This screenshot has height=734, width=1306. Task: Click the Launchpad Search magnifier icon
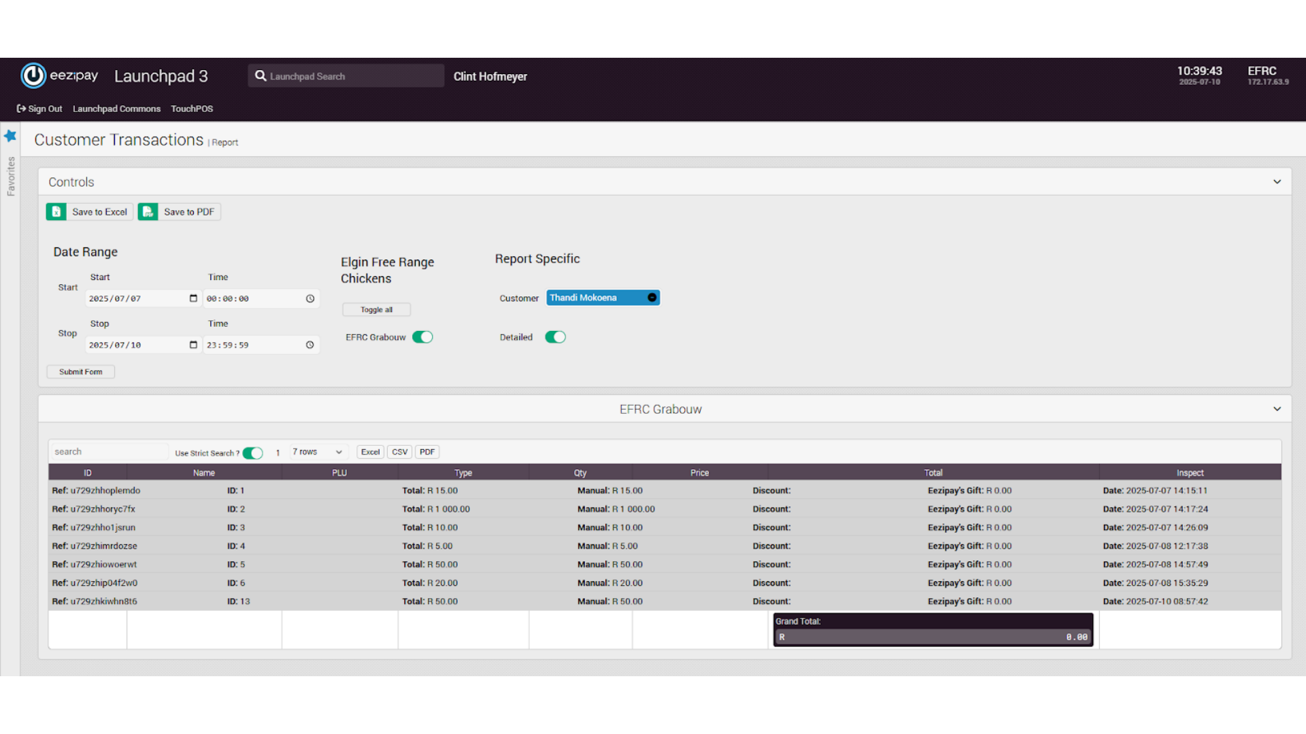click(261, 76)
